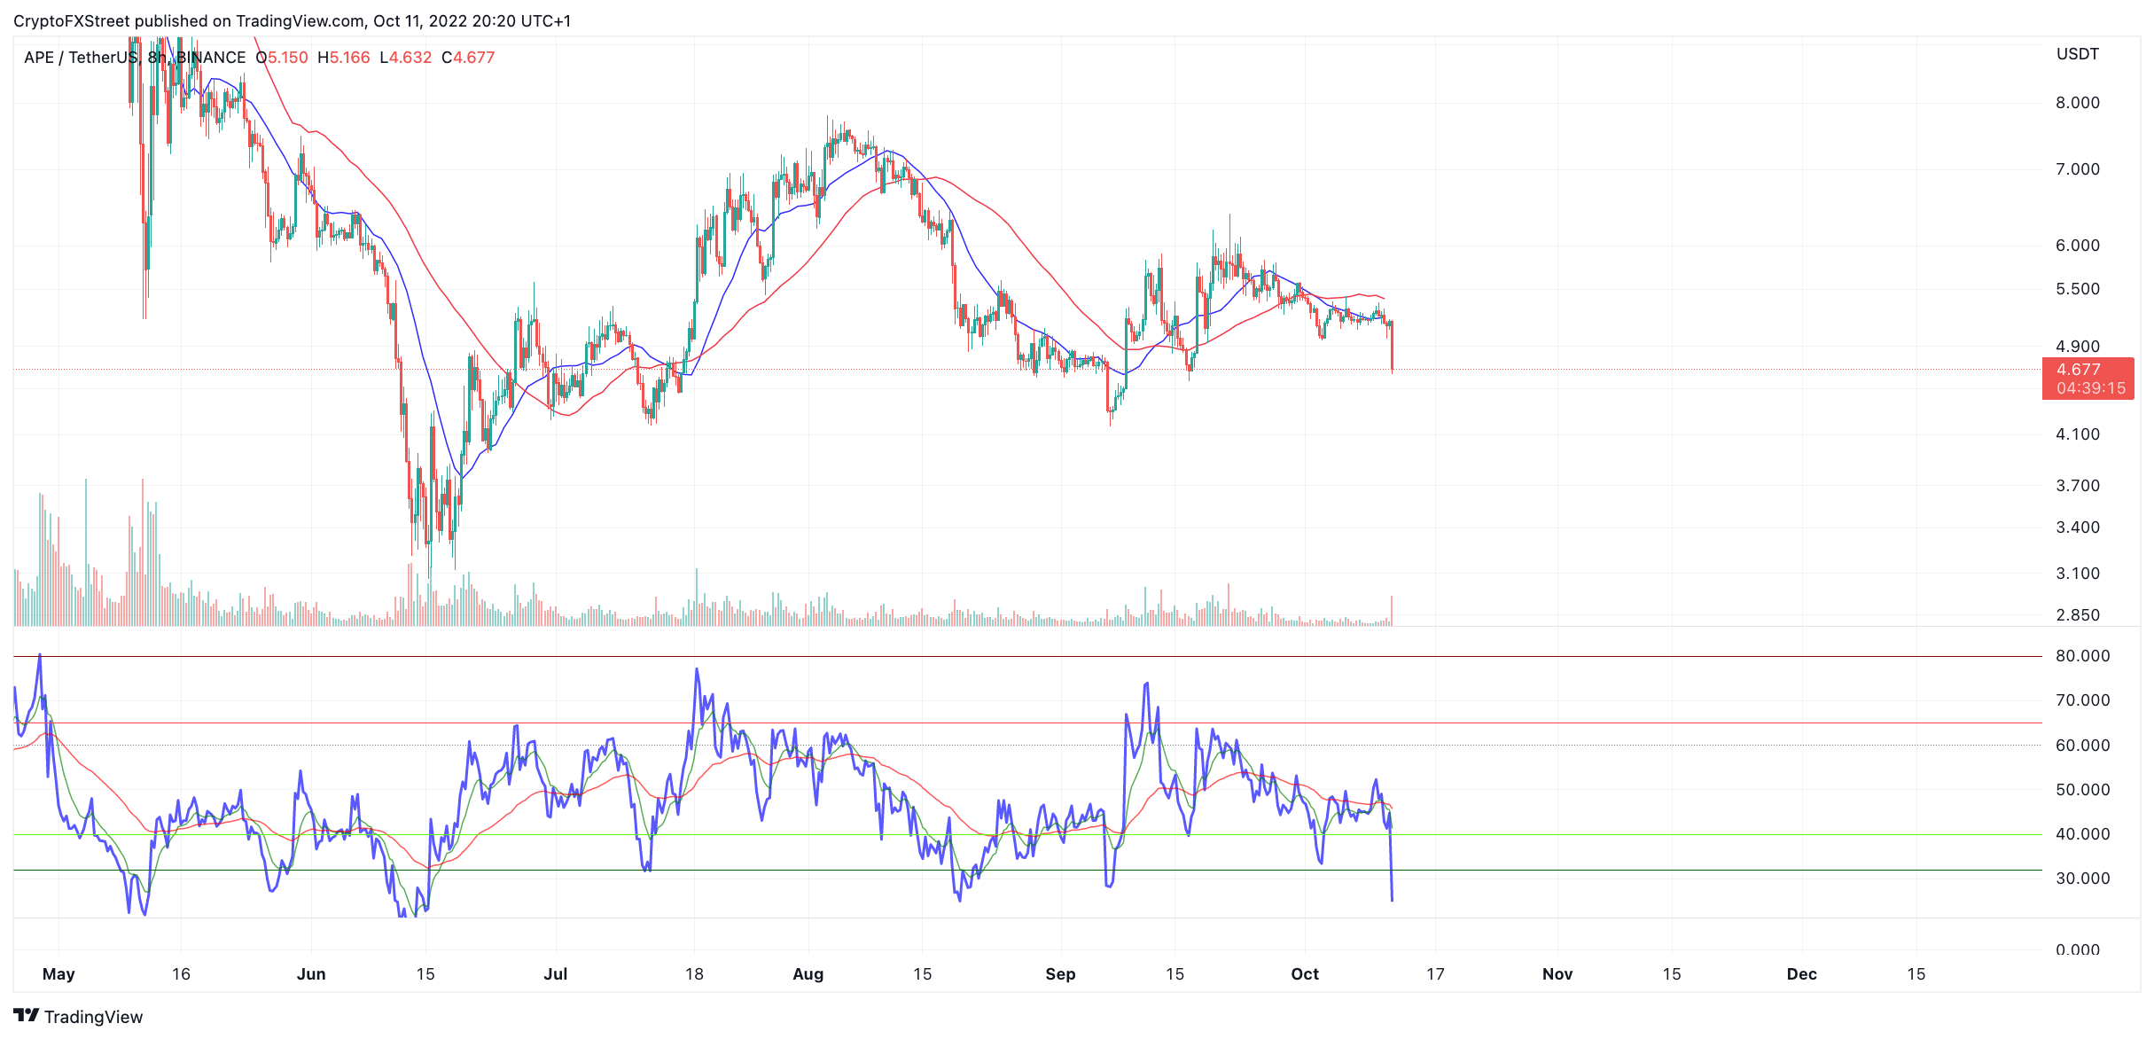Click the Oct label on time axis
The width and height of the screenshot is (2154, 1039).
pos(1305,974)
